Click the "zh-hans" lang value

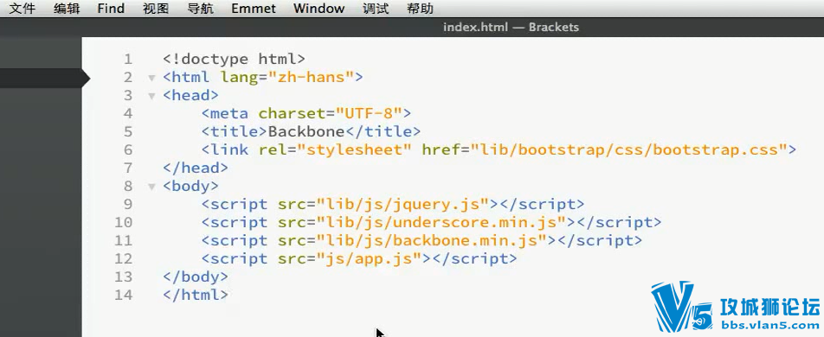[311, 77]
